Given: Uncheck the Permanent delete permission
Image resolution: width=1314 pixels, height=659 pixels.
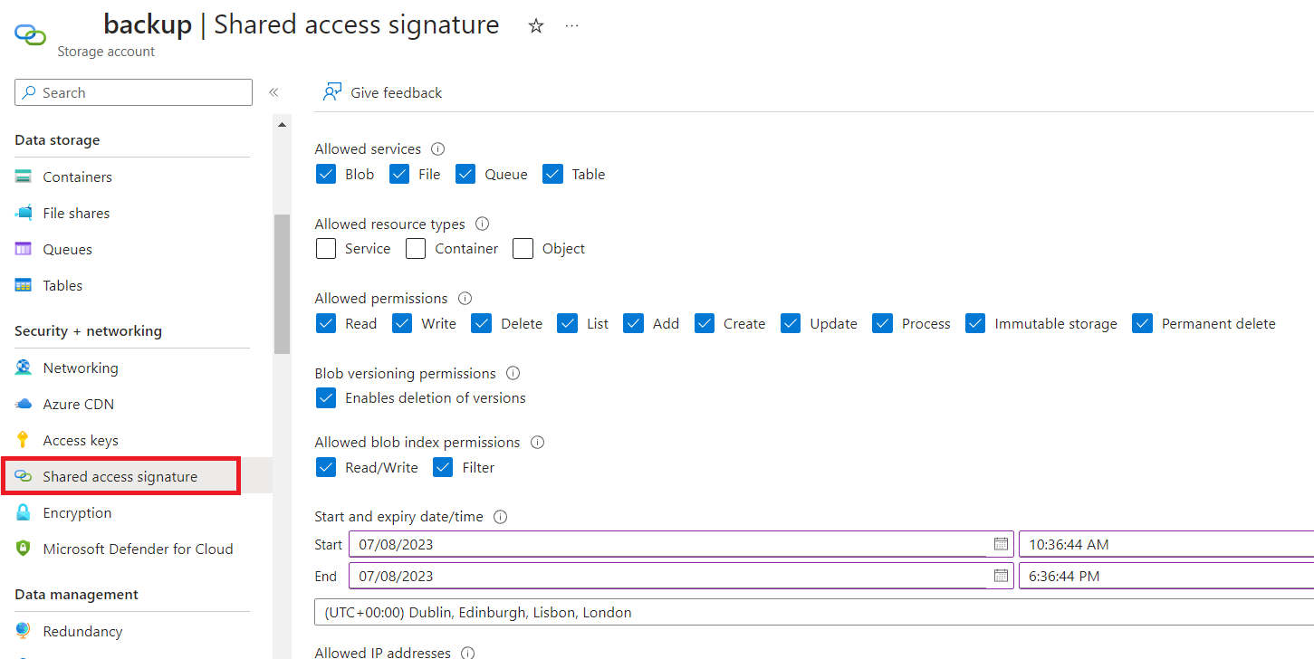Looking at the screenshot, I should 1142,322.
